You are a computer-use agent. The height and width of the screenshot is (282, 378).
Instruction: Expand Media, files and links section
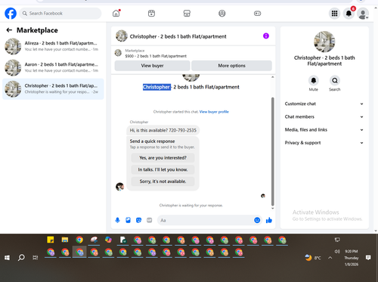tap(324, 130)
